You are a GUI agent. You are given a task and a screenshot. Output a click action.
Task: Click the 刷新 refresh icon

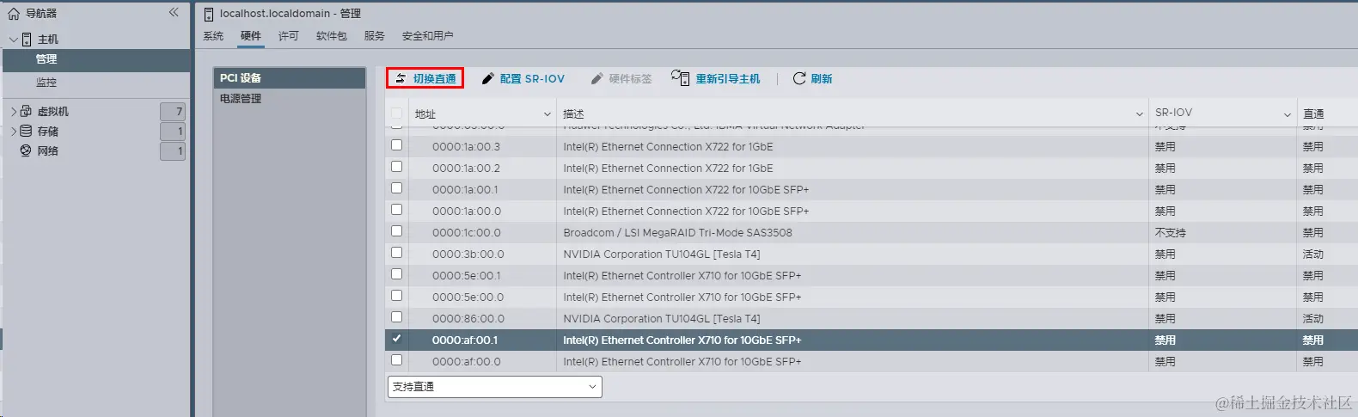(x=799, y=78)
